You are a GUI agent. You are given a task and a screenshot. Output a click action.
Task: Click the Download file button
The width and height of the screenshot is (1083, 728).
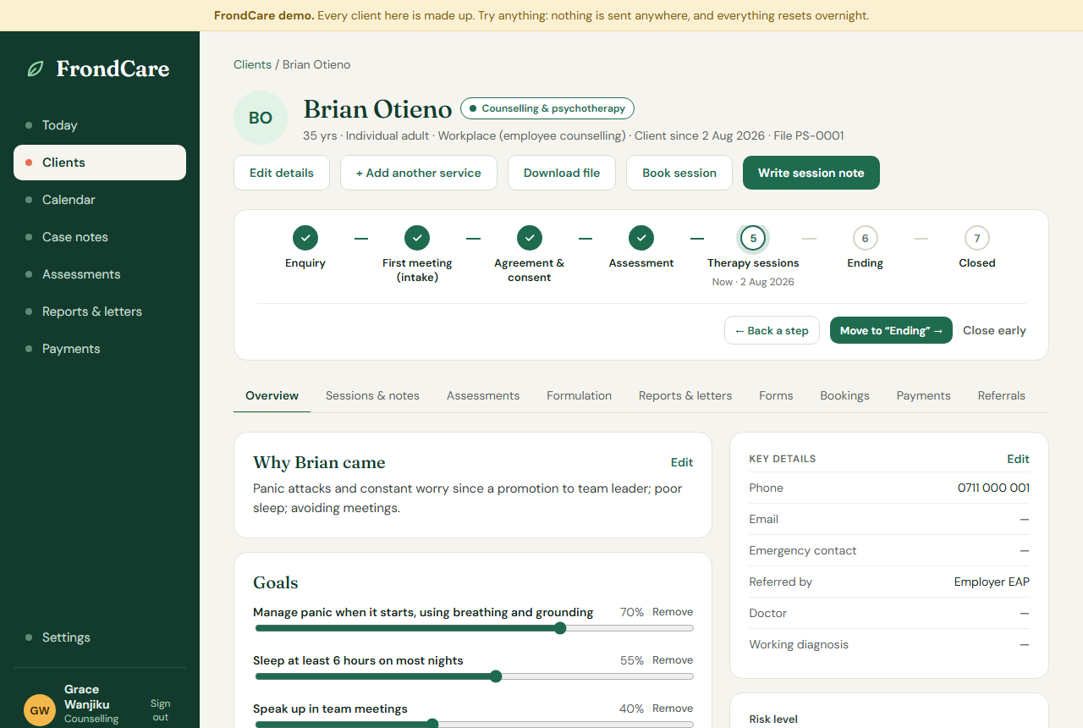[562, 173]
